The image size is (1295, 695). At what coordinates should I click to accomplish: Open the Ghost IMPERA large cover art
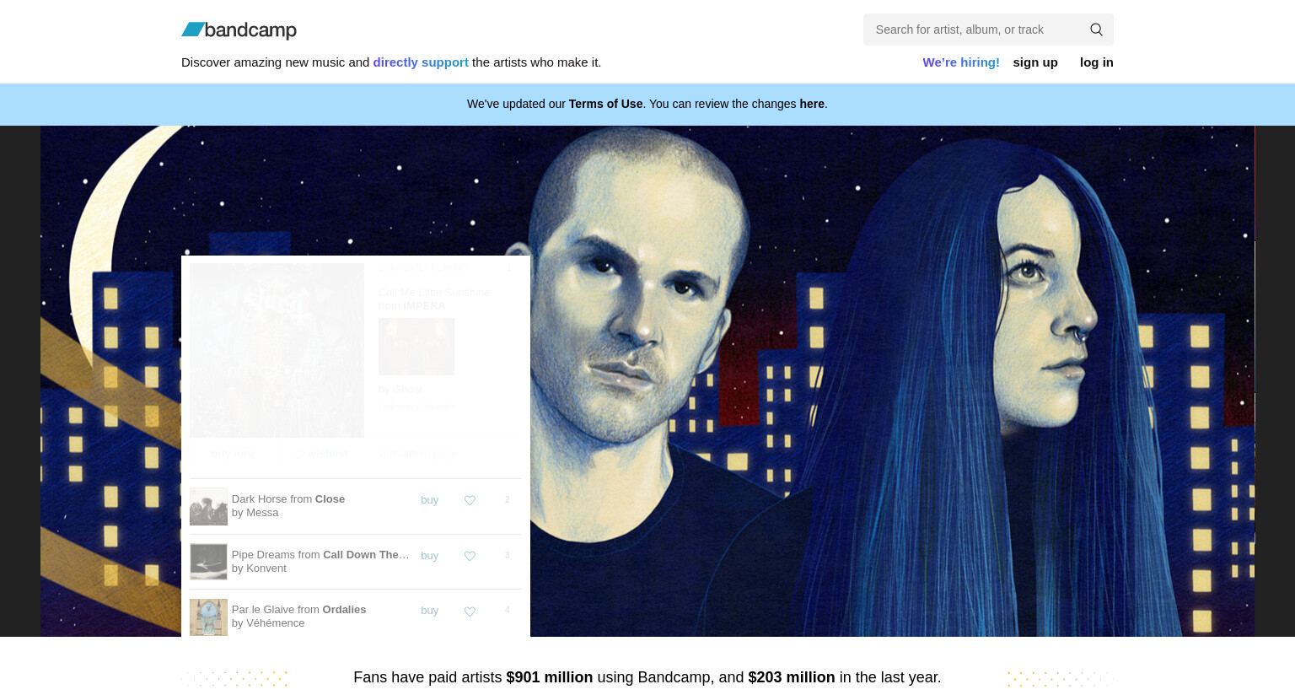coord(277,350)
